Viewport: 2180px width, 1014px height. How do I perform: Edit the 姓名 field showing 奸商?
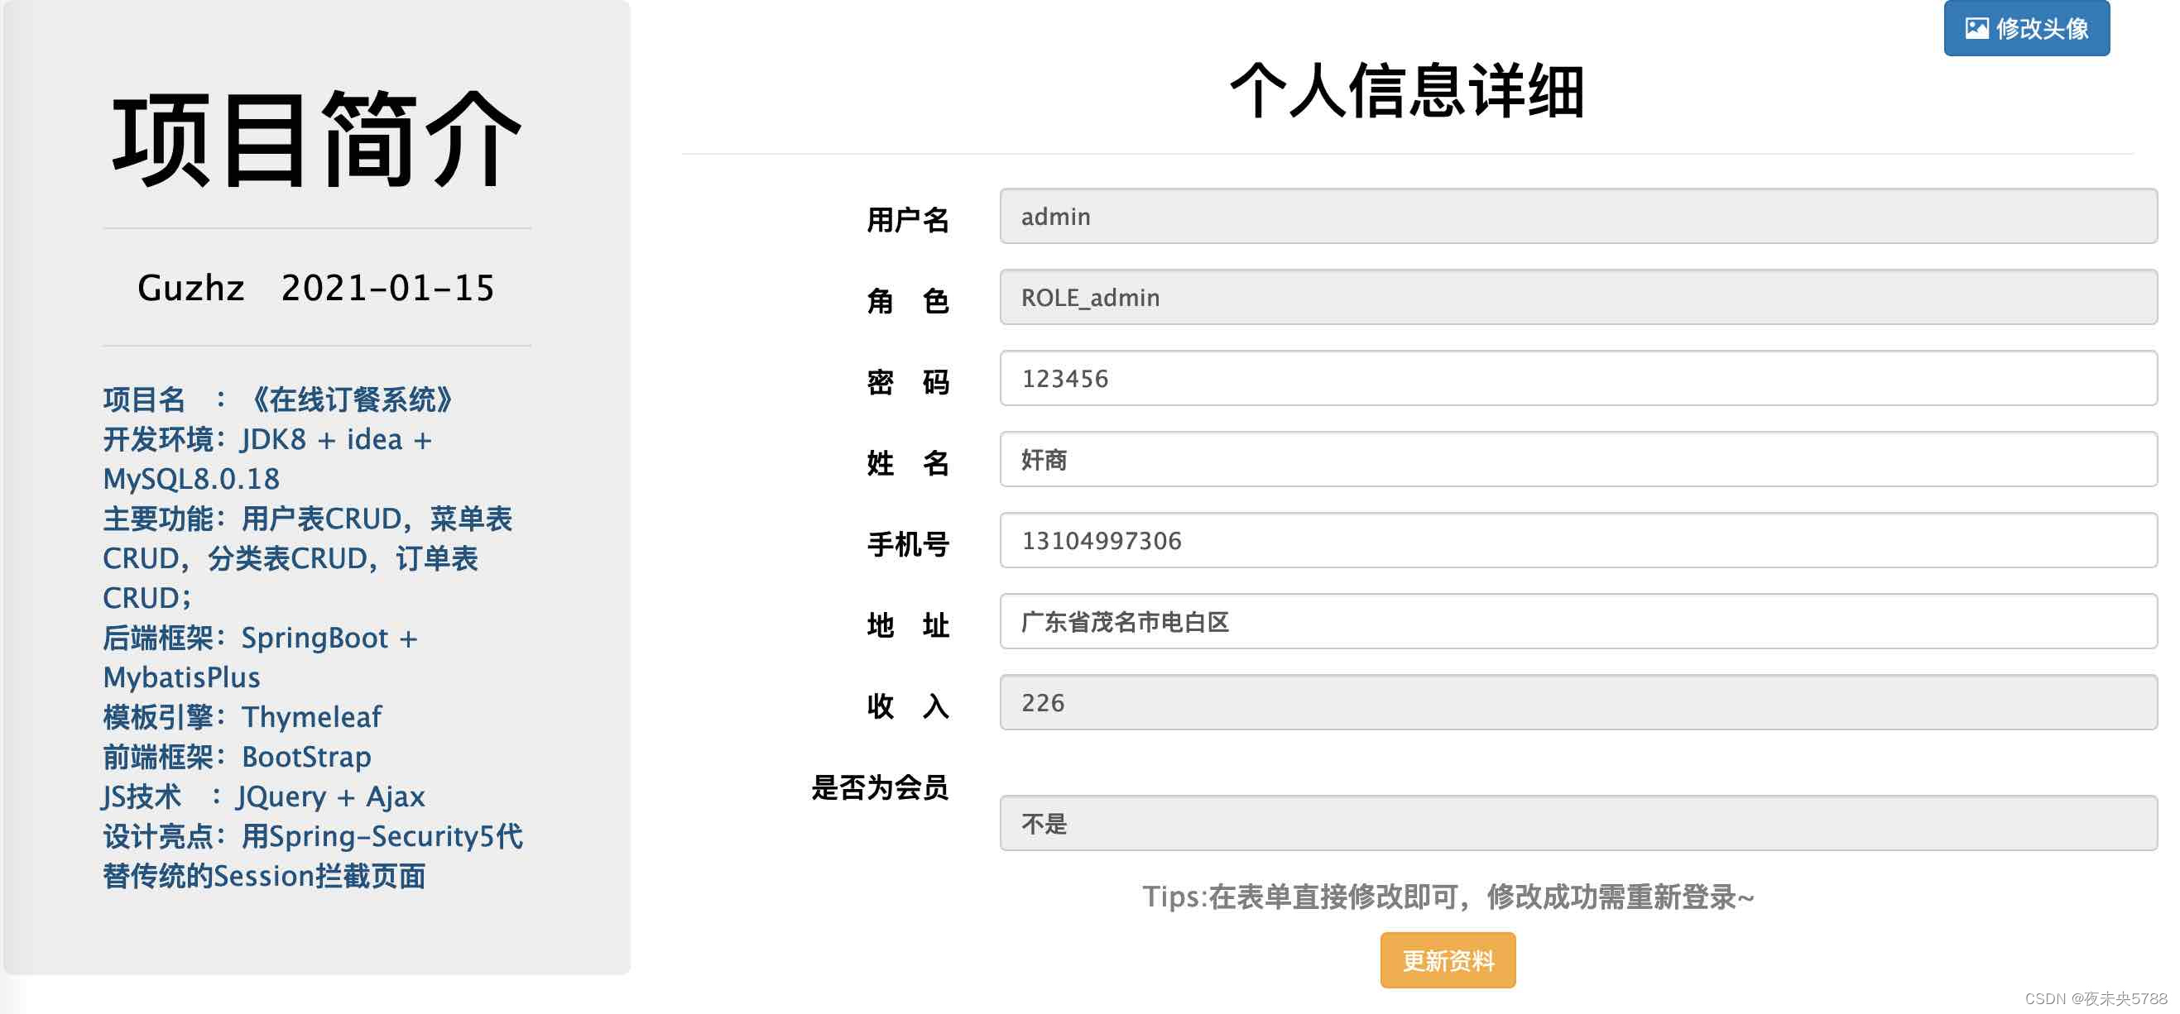(x=1578, y=460)
